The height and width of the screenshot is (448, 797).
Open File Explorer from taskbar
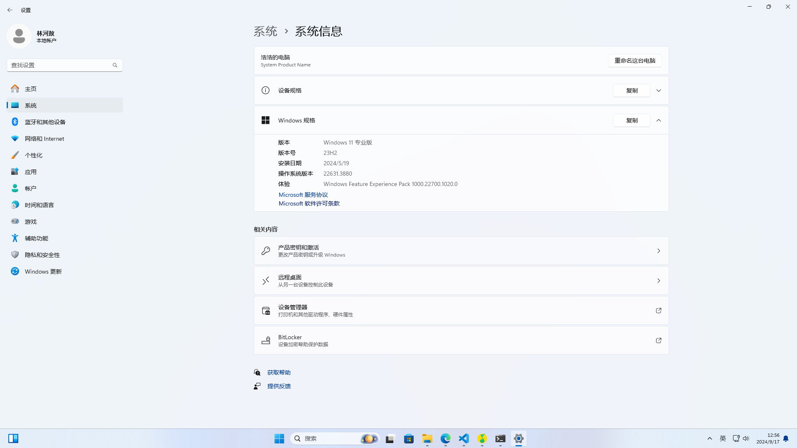pos(427,438)
